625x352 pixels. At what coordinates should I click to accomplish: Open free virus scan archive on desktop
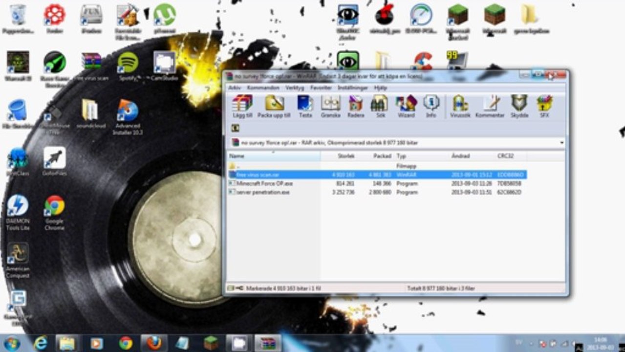point(91,67)
